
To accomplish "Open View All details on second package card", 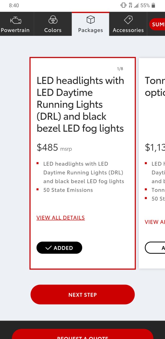I will coord(155,222).
